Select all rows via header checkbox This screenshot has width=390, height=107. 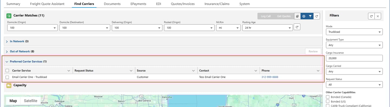(7, 71)
